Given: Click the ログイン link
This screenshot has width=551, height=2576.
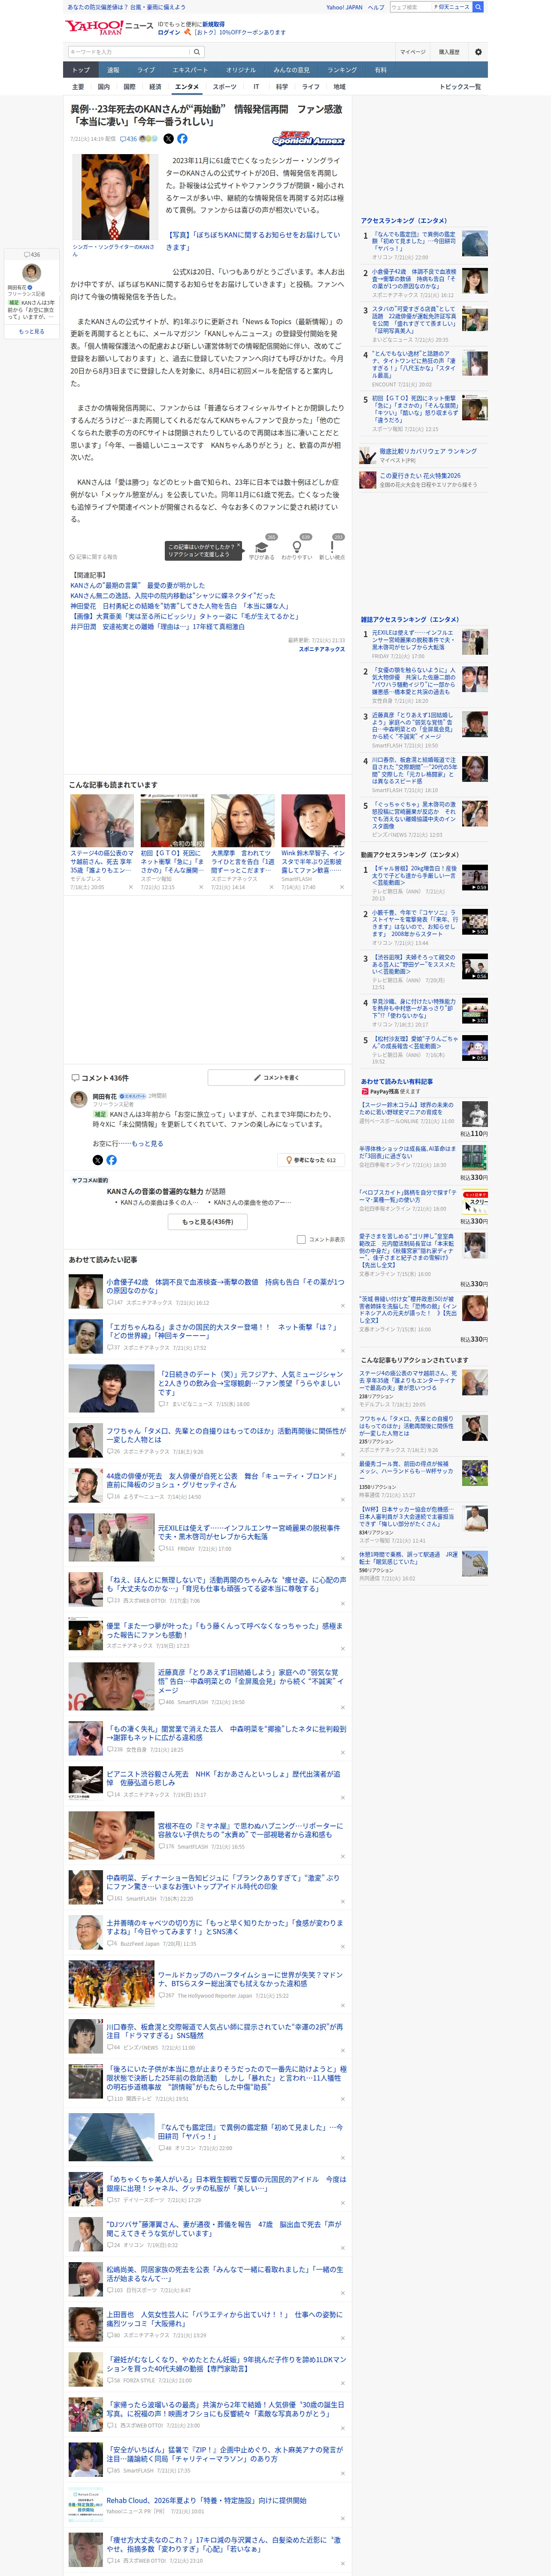Looking at the screenshot, I should 169,32.
